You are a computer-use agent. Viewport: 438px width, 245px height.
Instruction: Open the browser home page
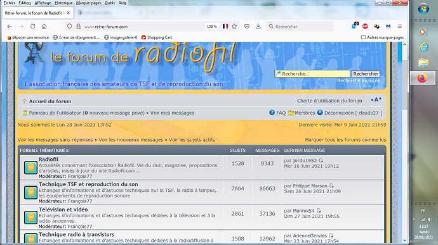coord(44,27)
